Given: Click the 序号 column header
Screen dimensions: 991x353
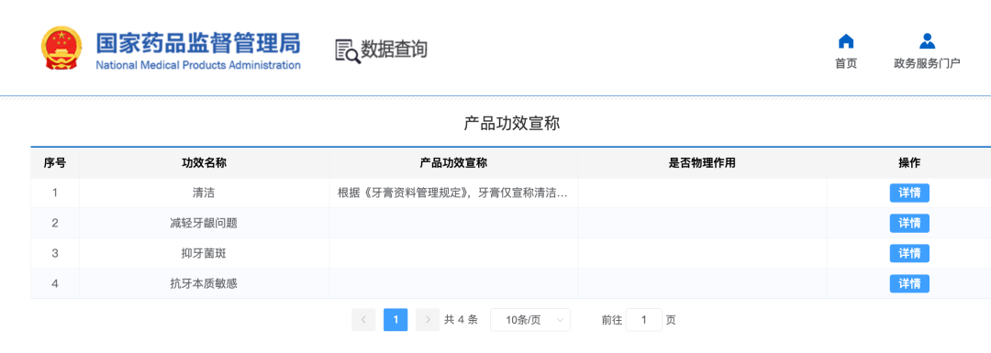Looking at the screenshot, I should pyautogui.click(x=55, y=163).
